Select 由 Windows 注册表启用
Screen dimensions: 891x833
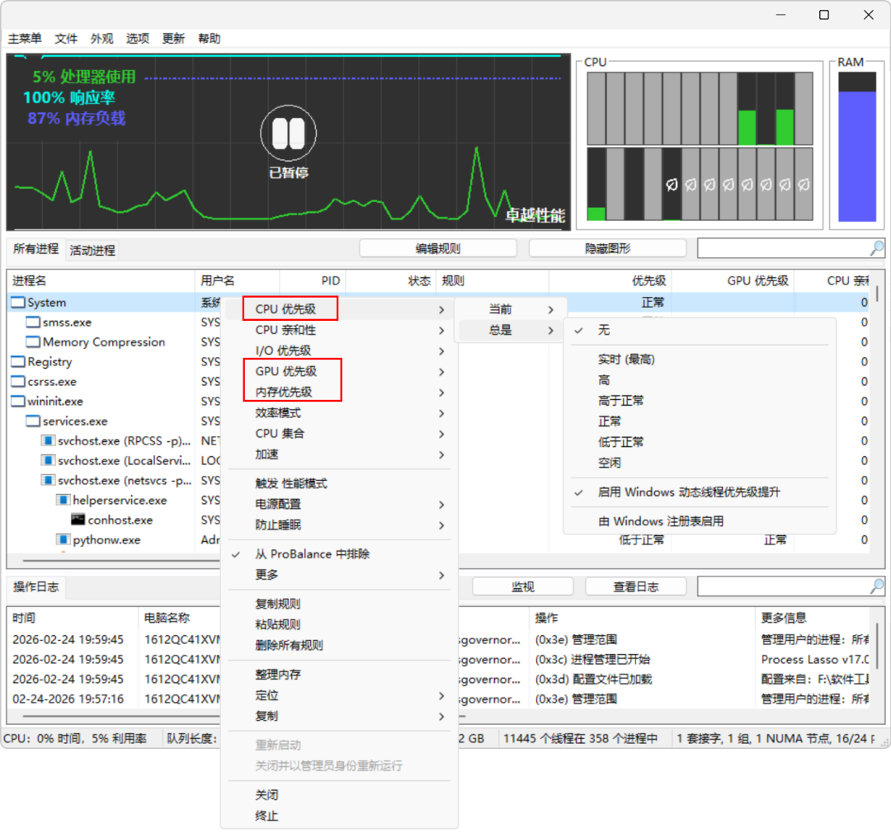[700, 521]
